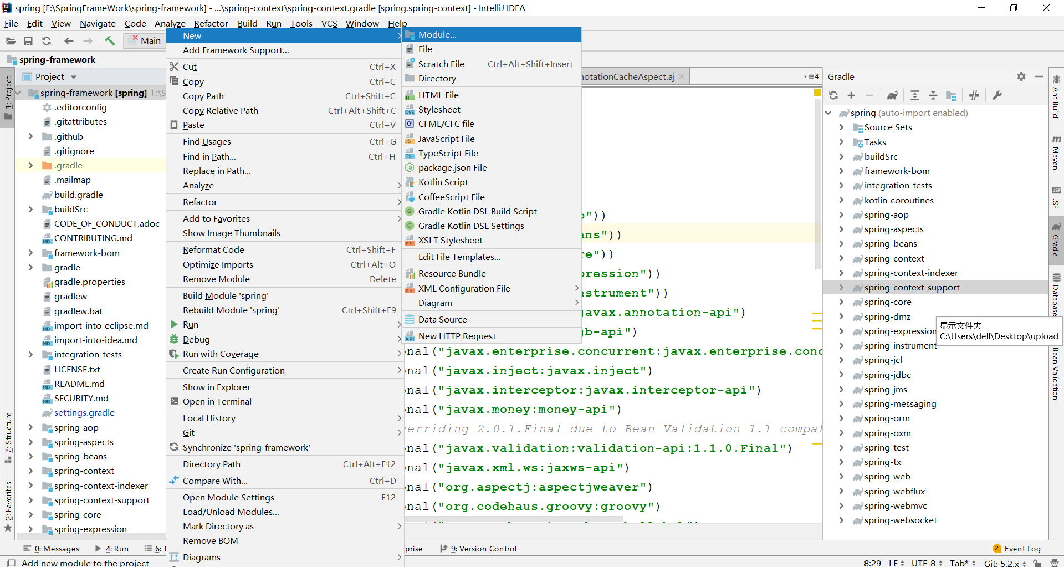
Task: Hide the Gradle tool window
Action: coord(1039,76)
